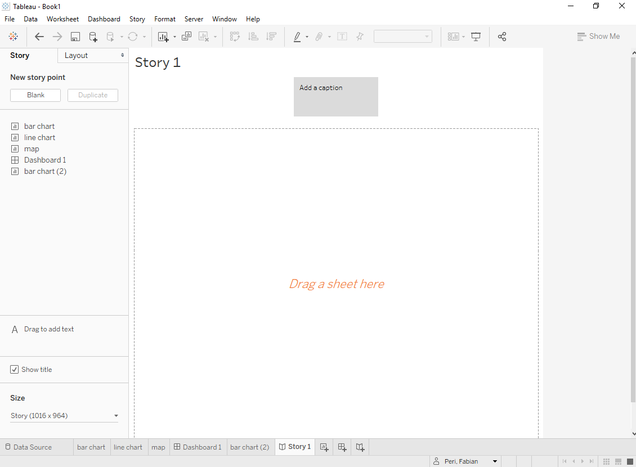Select bar chart in the sheets list
636x467 pixels.
(39, 126)
